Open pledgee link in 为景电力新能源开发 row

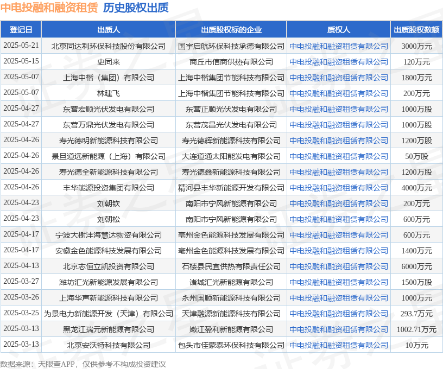338,314
